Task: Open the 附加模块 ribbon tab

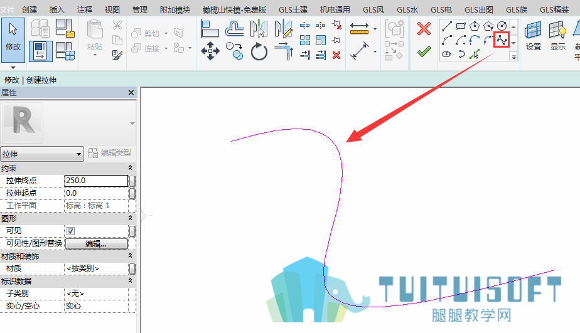Action: point(175,9)
